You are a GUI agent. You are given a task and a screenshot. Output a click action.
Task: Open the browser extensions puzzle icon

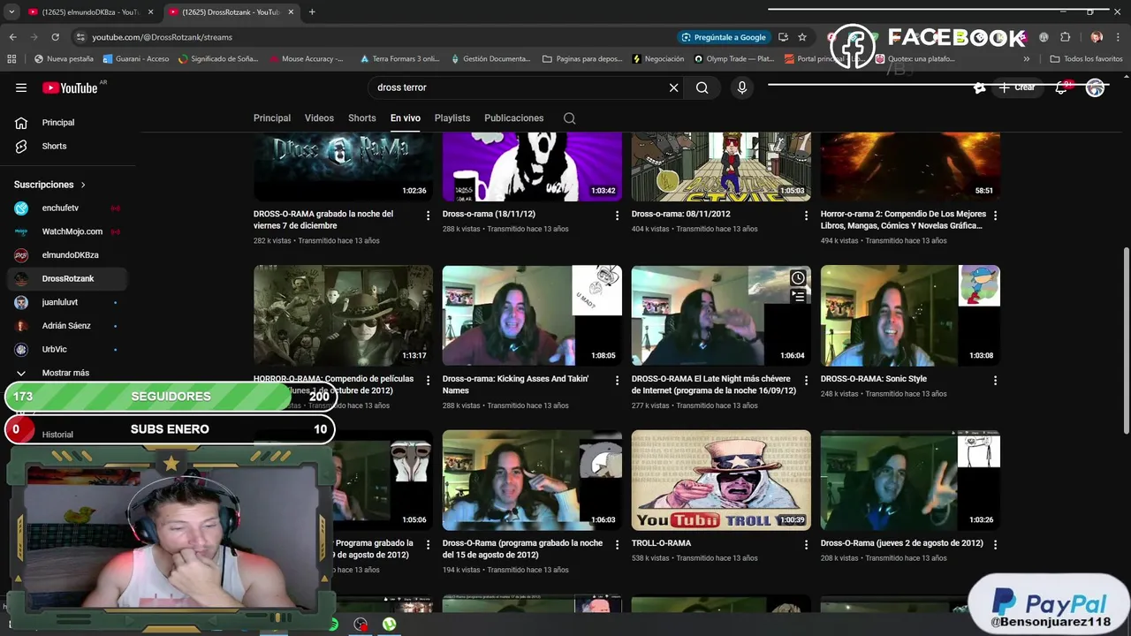coord(1066,37)
